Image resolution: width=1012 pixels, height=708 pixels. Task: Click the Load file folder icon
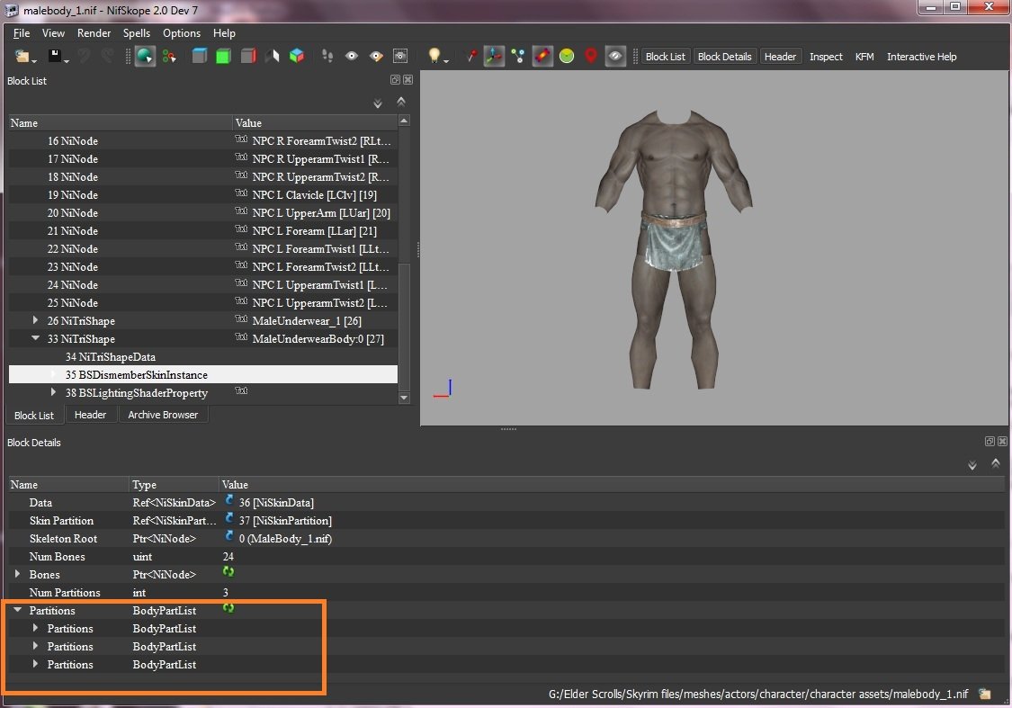22,56
